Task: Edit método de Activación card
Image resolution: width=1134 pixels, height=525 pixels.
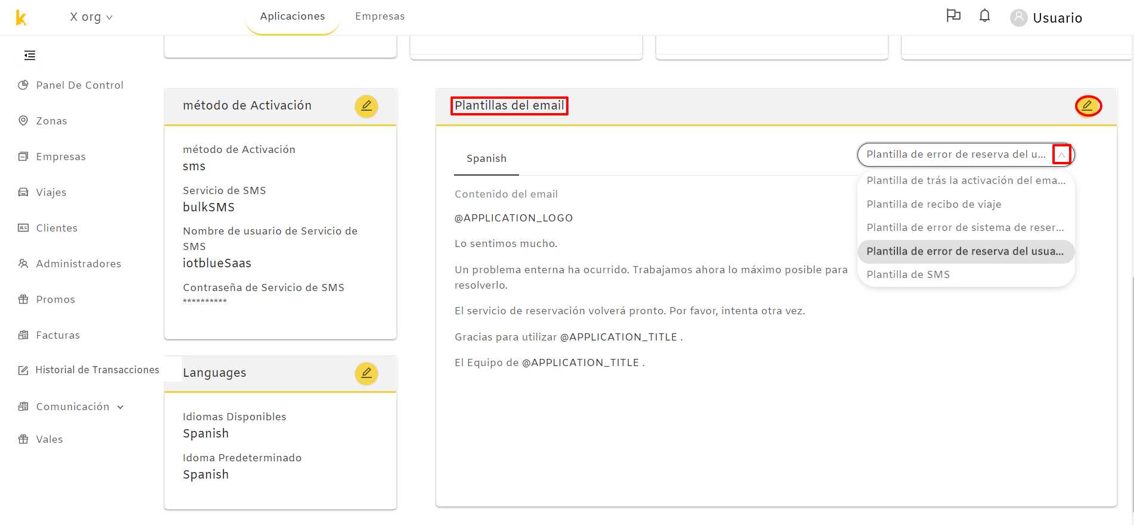Action: coord(366,106)
